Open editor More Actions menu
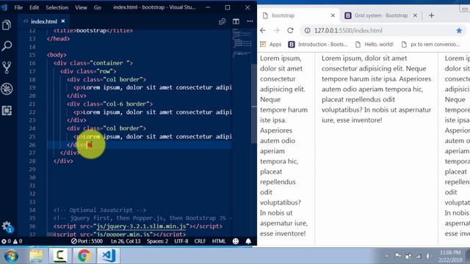 250,21
